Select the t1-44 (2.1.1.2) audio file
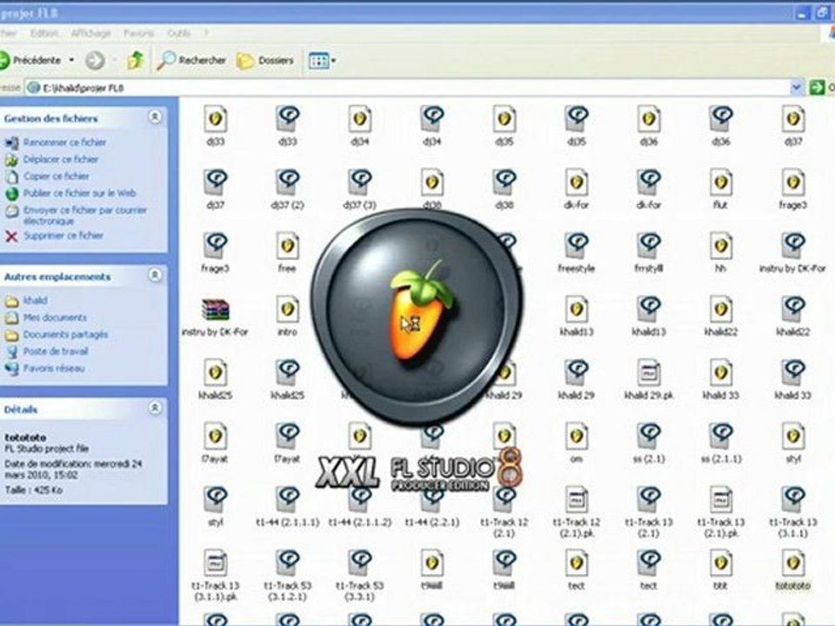 360,506
